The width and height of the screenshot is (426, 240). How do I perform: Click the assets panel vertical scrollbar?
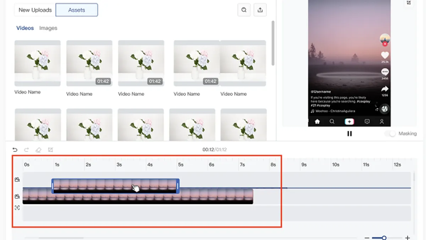[273, 43]
